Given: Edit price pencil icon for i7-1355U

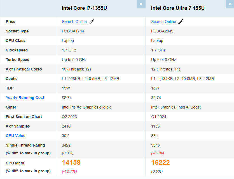Looking at the screenshot, I should click(91, 22).
